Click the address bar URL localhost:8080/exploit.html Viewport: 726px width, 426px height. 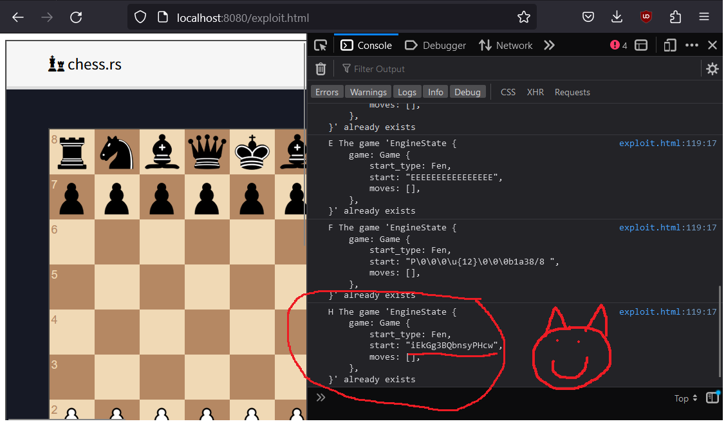tap(243, 17)
